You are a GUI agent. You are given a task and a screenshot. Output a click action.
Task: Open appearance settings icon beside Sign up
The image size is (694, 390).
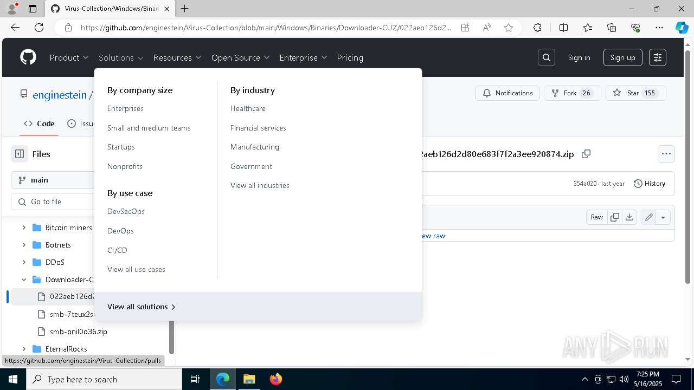click(658, 57)
